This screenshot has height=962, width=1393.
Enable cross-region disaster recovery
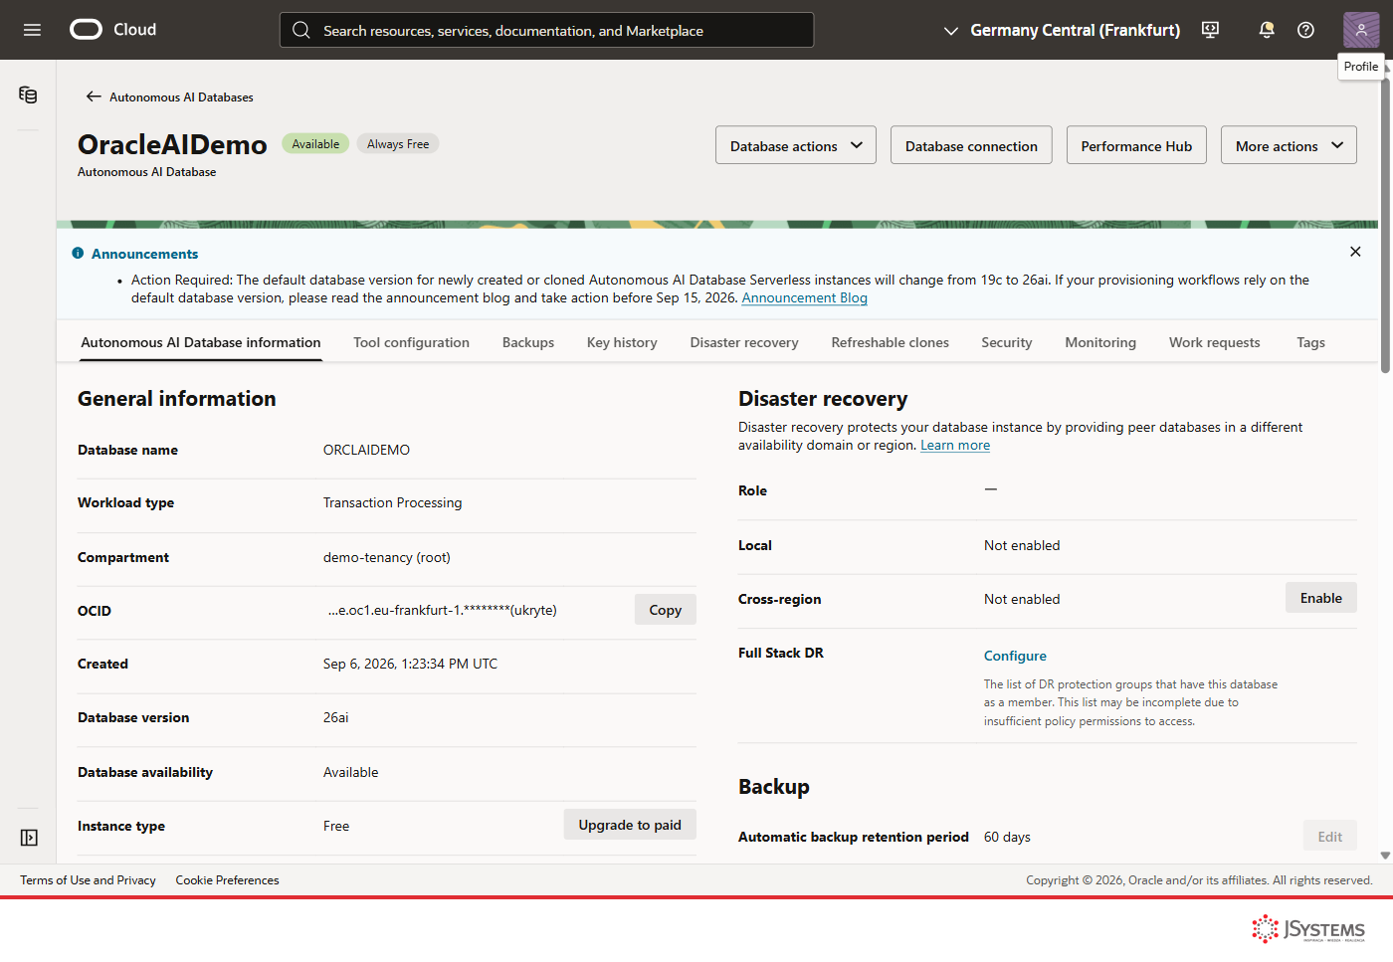(x=1321, y=598)
